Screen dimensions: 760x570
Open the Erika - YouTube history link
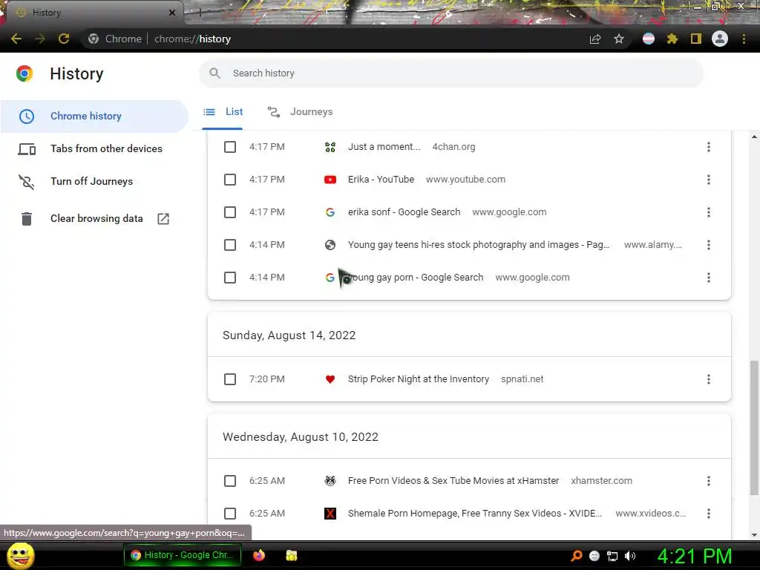[x=381, y=180]
